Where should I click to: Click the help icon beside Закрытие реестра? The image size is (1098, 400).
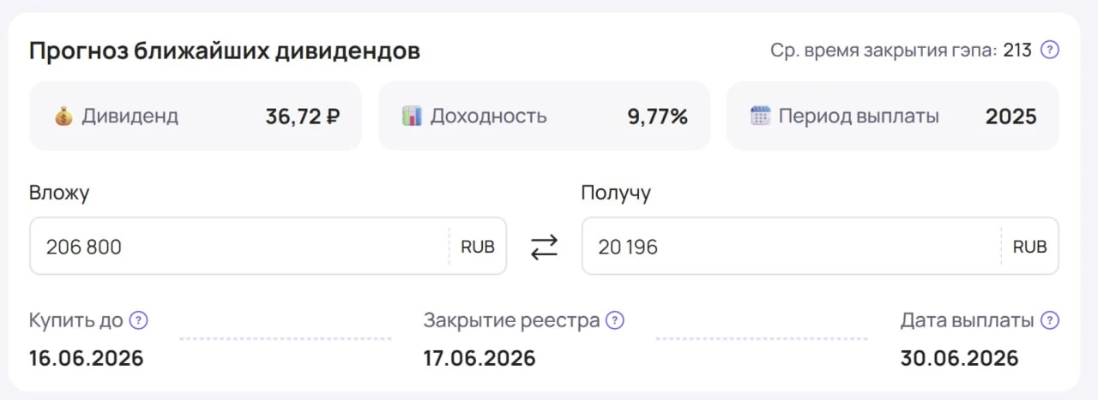pyautogui.click(x=614, y=320)
